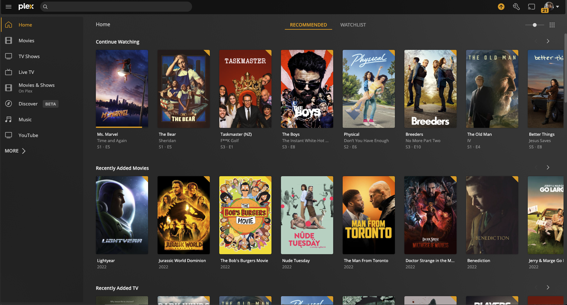
Task: Toggle the hamburger navigation menu
Action: click(9, 7)
